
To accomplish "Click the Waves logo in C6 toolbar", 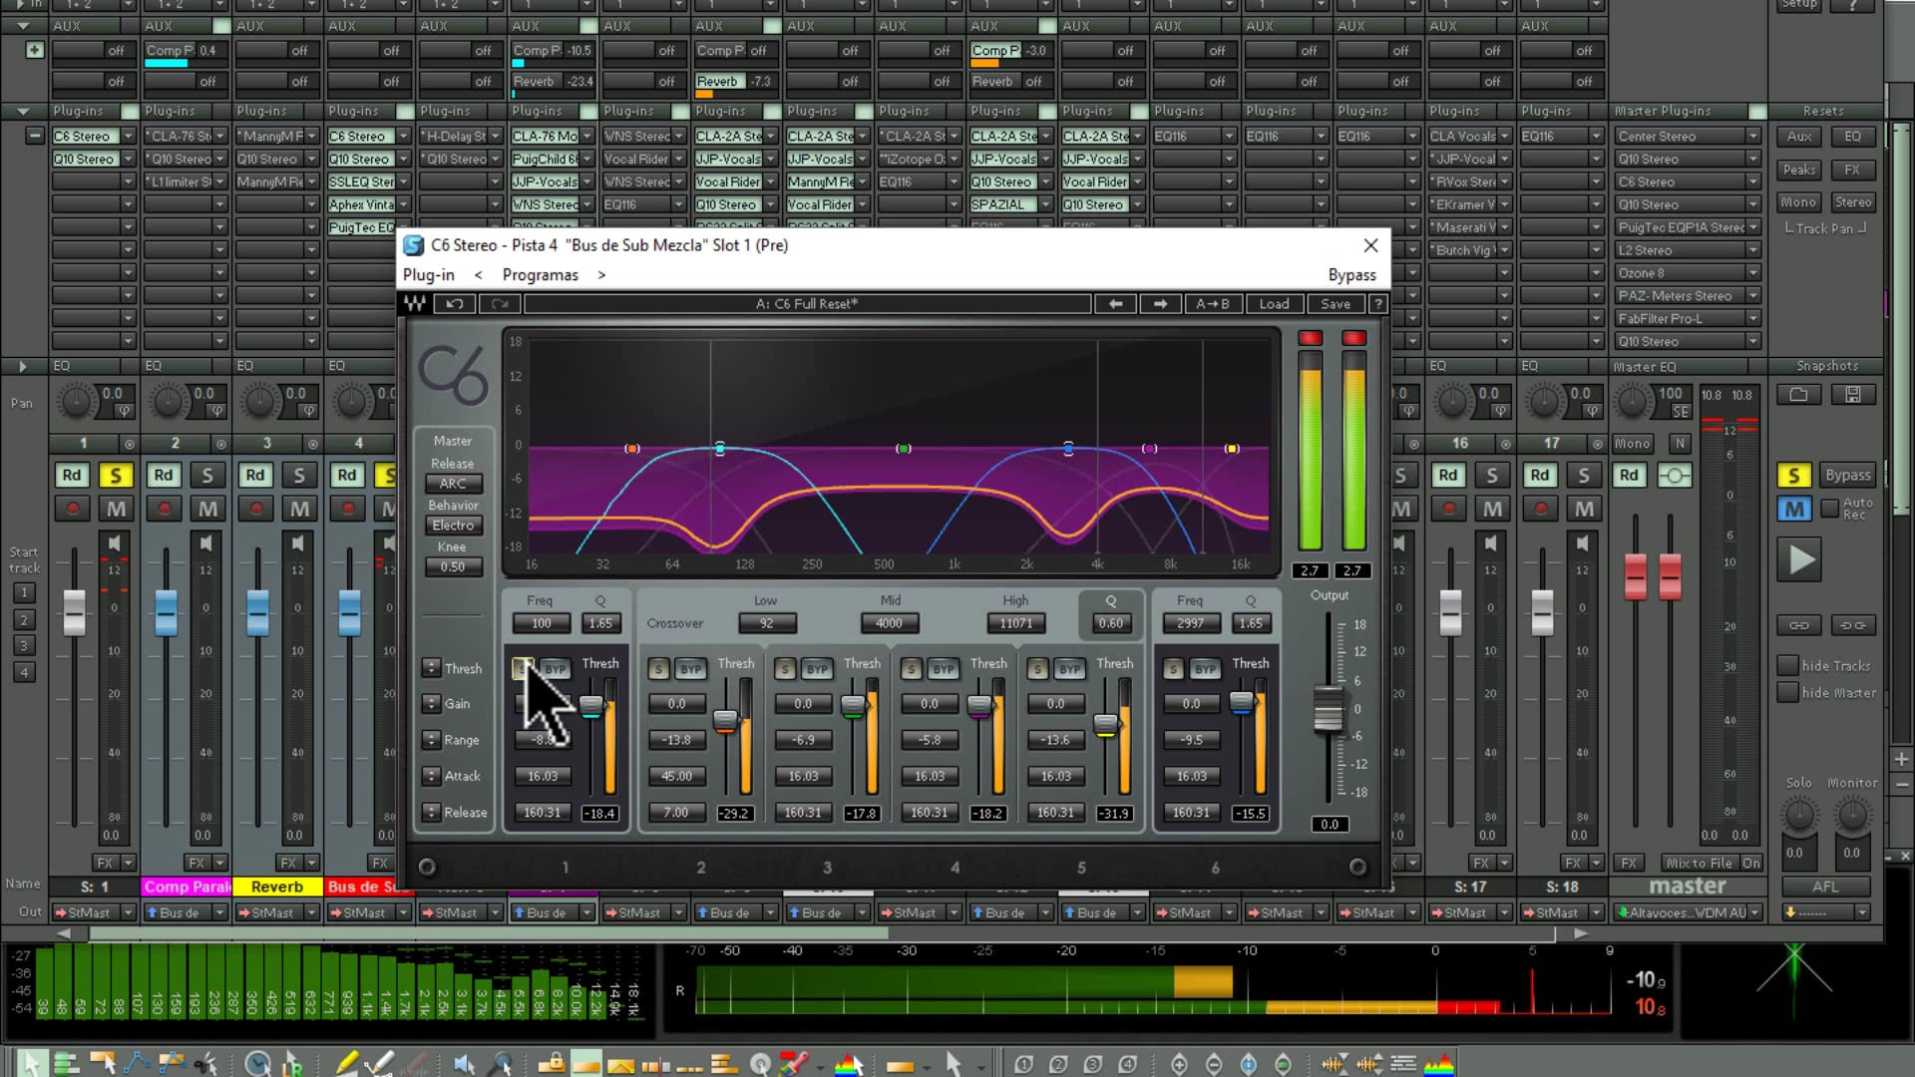I will (x=415, y=304).
